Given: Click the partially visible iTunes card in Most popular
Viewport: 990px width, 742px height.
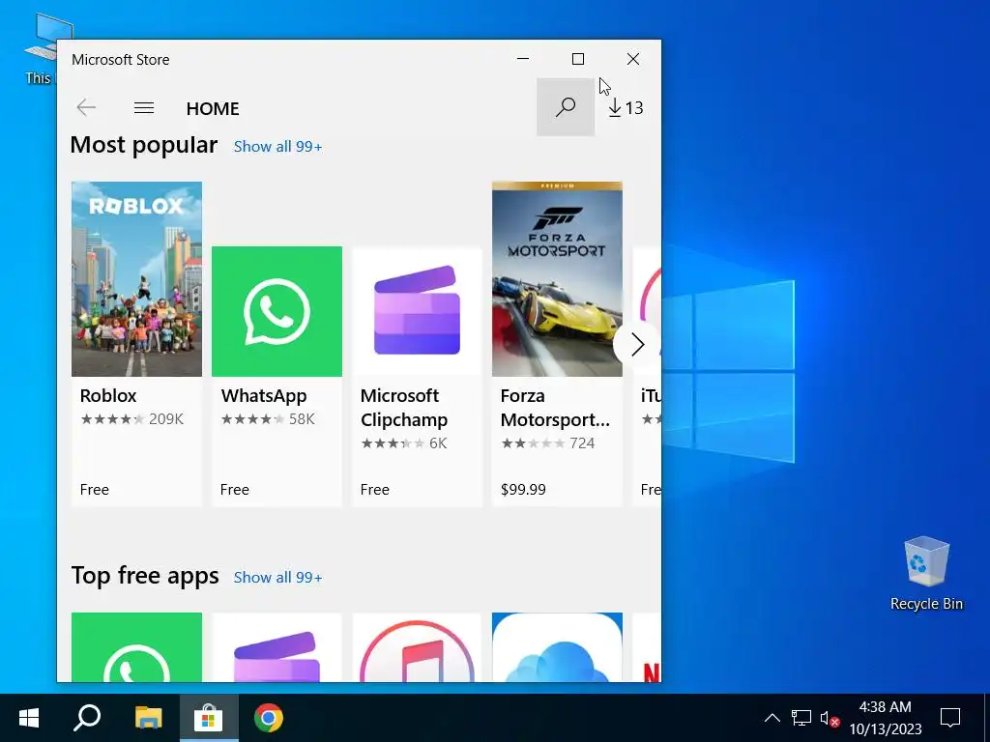Looking at the screenshot, I should [x=649, y=377].
